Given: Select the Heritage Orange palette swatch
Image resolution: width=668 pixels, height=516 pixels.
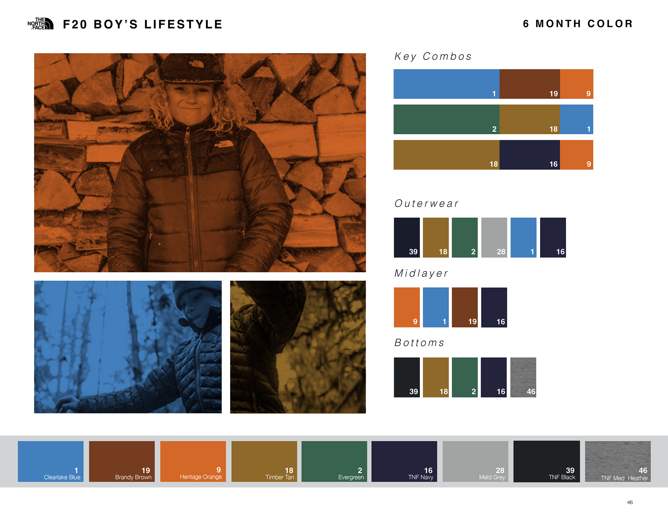Looking at the screenshot, I should click(193, 461).
